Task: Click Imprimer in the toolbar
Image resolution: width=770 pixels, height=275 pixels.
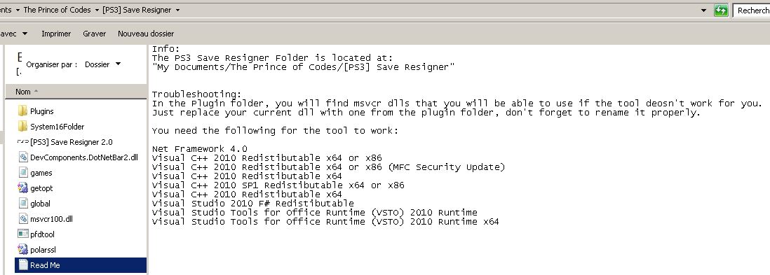Action: click(x=56, y=34)
